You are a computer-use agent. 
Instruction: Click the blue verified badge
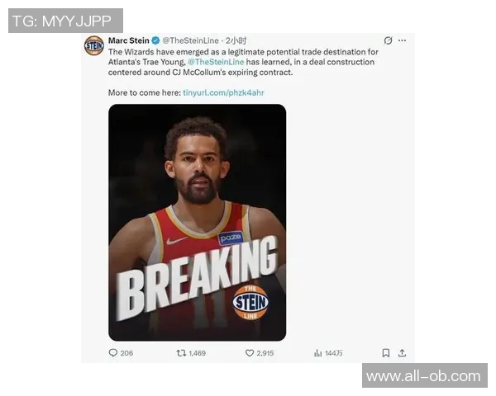point(155,40)
